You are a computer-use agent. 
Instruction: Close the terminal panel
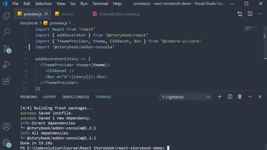coord(260,97)
